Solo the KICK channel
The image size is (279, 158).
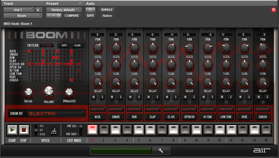click(102, 97)
